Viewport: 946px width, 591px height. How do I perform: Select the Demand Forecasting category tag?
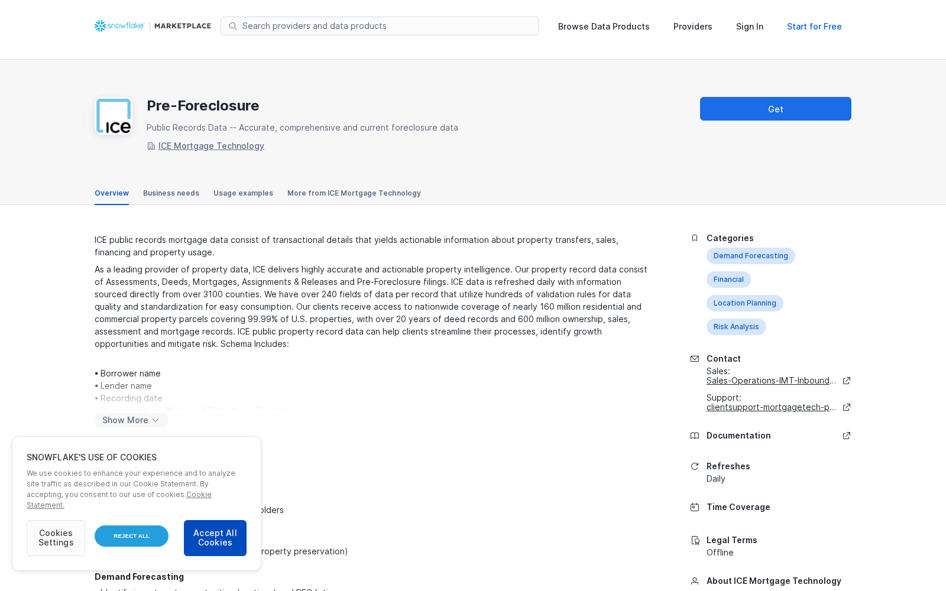pyautogui.click(x=751, y=256)
